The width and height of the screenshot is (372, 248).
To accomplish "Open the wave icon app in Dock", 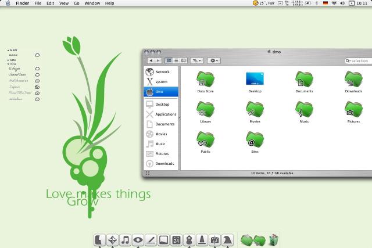I will [x=227, y=240].
